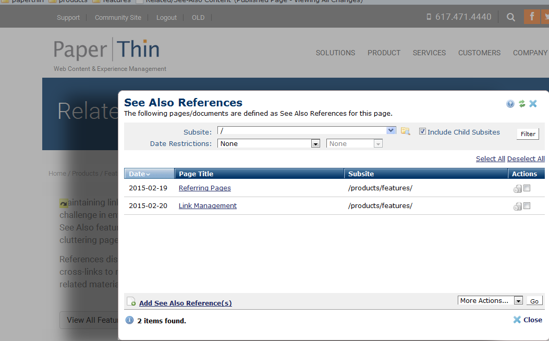Open action icon for Link Management row
Viewport: 549px width, 341px height.
(518, 206)
